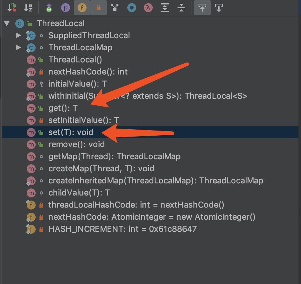Expand the SuppliedThreadLocal node

click(x=18, y=35)
